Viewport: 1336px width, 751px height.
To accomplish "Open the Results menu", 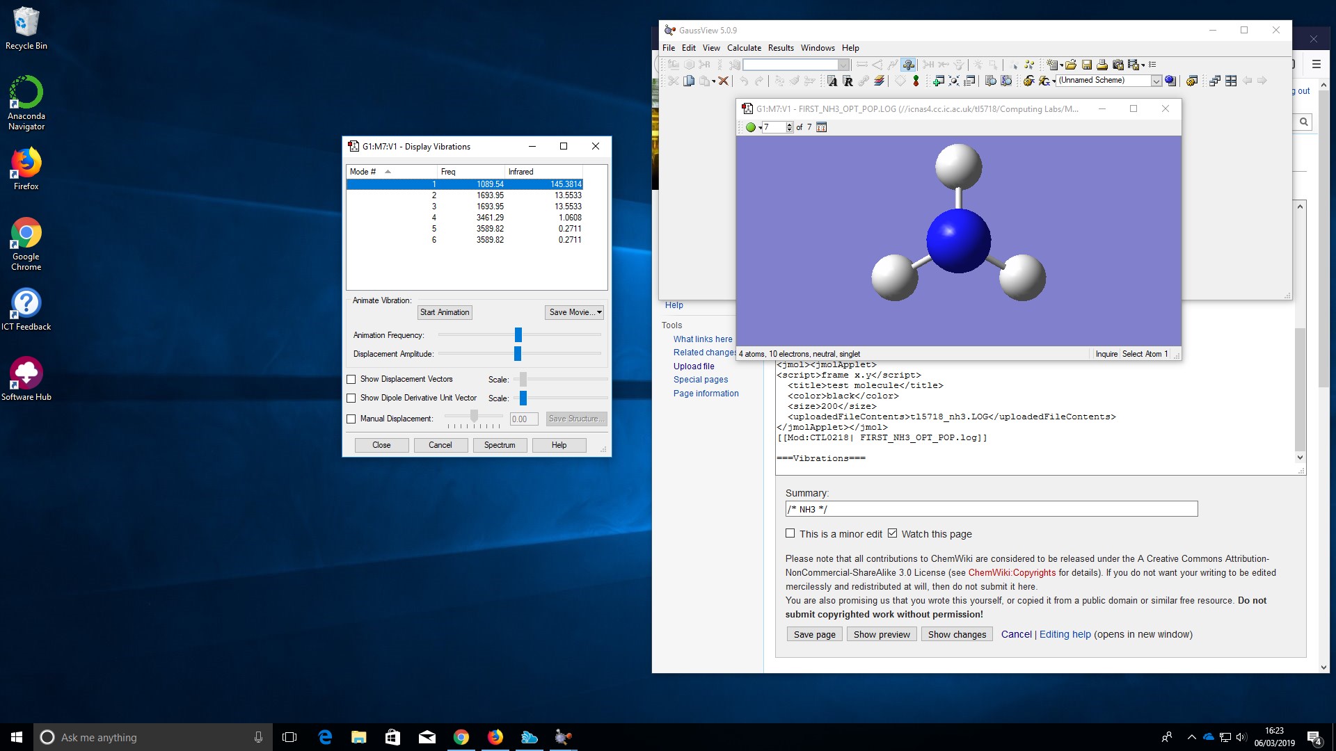I will [x=780, y=48].
